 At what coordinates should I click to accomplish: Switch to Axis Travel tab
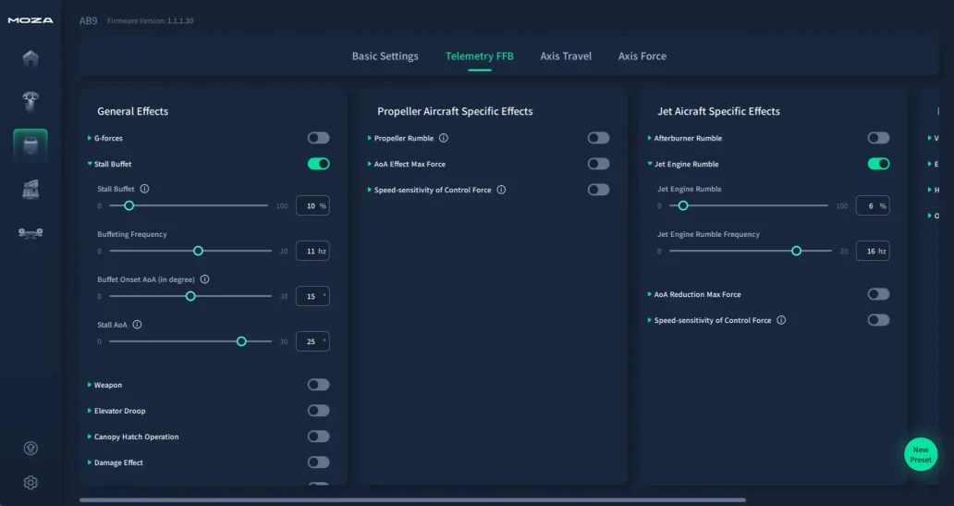(566, 56)
